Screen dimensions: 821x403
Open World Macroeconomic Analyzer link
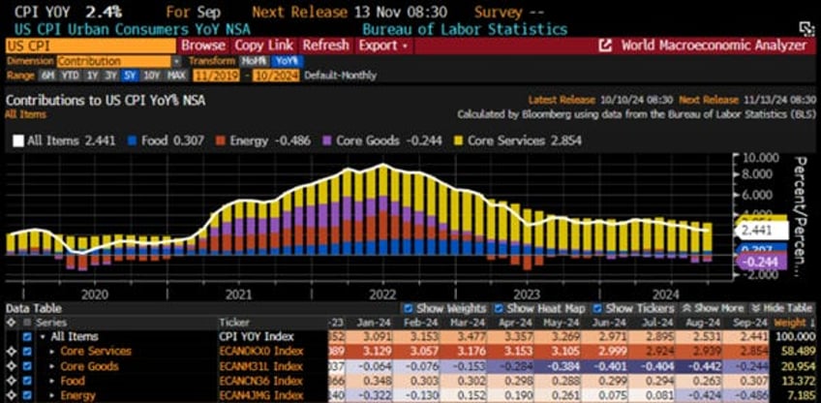(715, 46)
